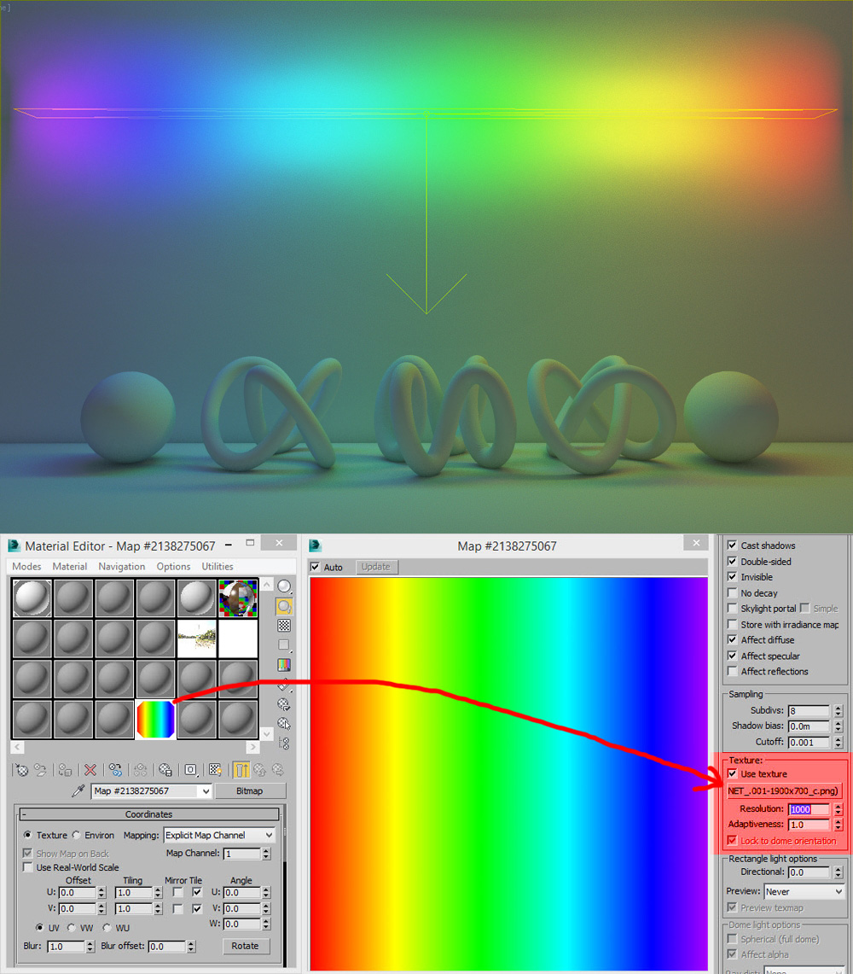Image resolution: width=853 pixels, height=974 pixels.
Task: Open Material Editor Options icon
Action: click(284, 704)
